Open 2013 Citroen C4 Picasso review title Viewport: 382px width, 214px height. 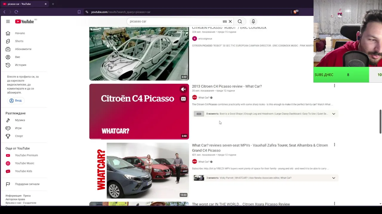(227, 86)
